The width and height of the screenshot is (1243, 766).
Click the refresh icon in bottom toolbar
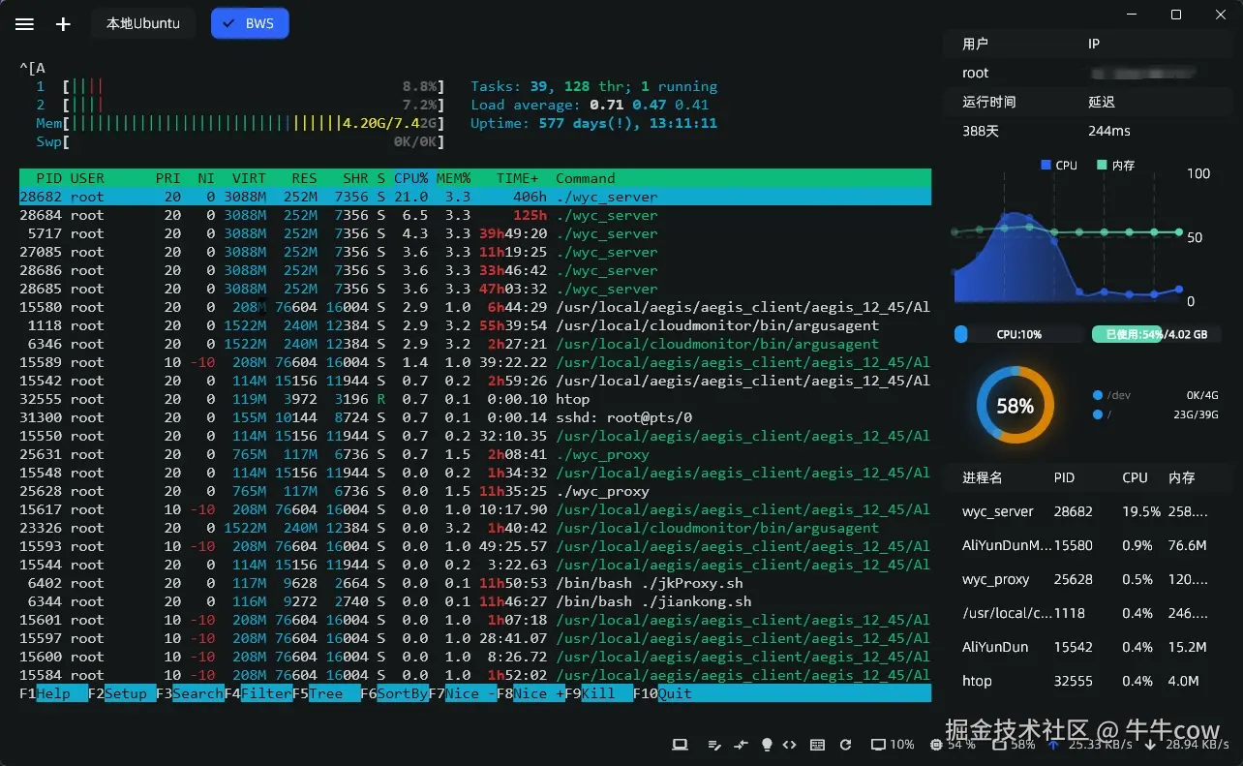point(845,745)
